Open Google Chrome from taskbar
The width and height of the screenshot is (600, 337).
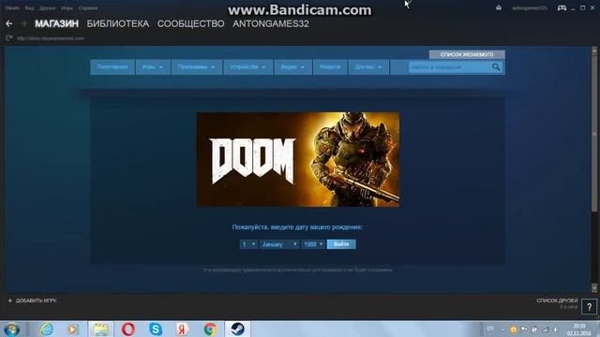(210, 329)
